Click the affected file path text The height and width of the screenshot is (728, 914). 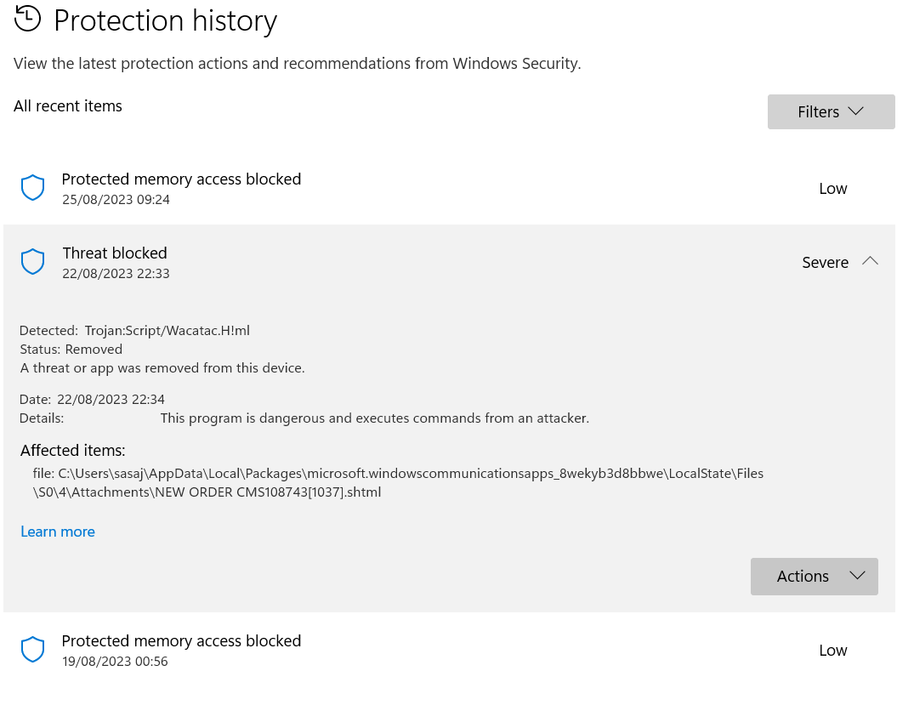[398, 482]
